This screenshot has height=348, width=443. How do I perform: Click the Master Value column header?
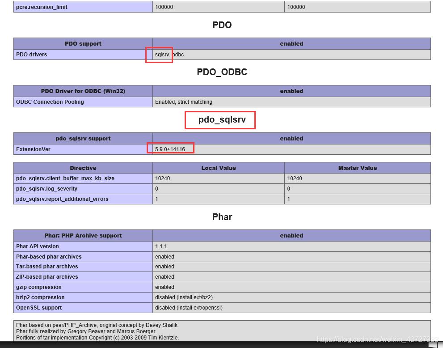(x=357, y=168)
